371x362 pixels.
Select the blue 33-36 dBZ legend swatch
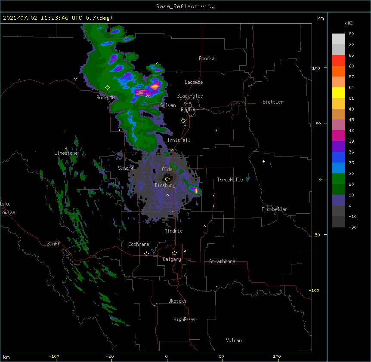[338, 157]
